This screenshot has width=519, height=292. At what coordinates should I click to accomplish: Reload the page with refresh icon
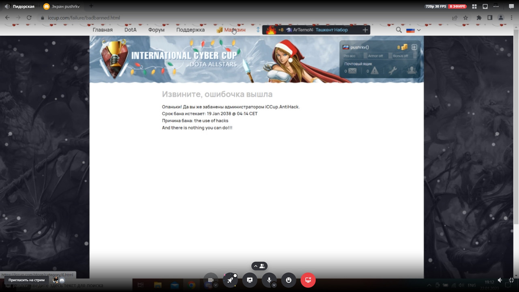[29, 18]
